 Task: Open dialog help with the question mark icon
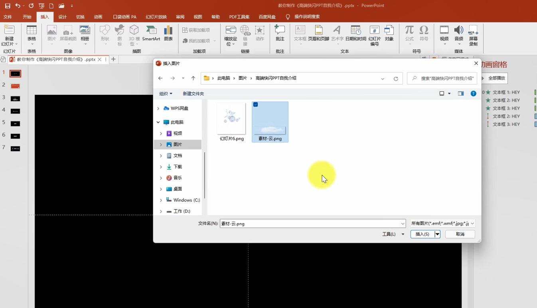[473, 94]
